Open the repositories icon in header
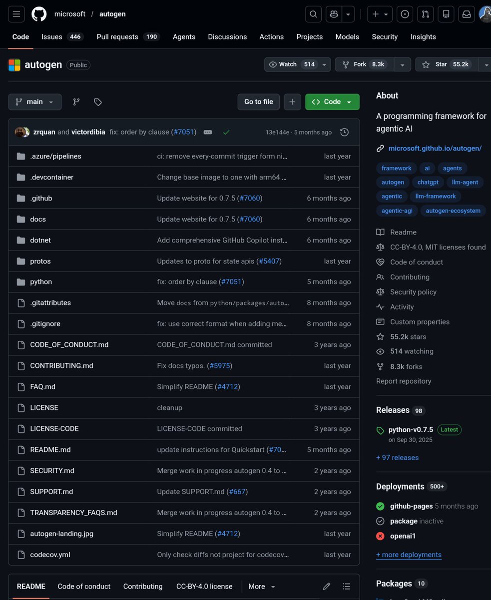Viewport: 491px width, 600px height. 446,14
